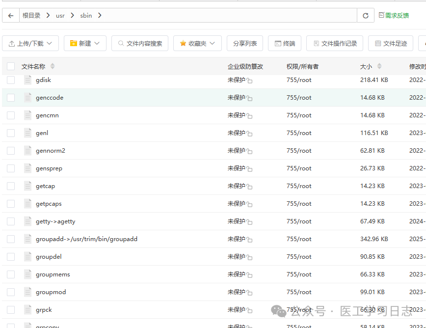The height and width of the screenshot is (328, 426).
Task: Toggle the select-all checkbox in header
Action: (11, 66)
